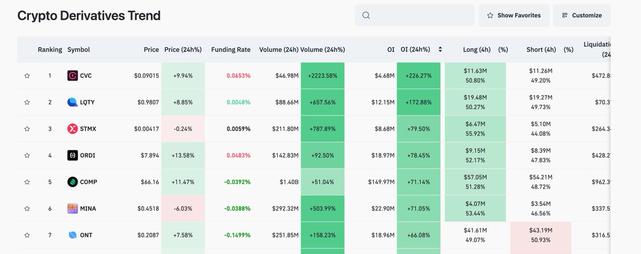Favorite LQTY with its star icon
641x254 pixels.
(27, 102)
